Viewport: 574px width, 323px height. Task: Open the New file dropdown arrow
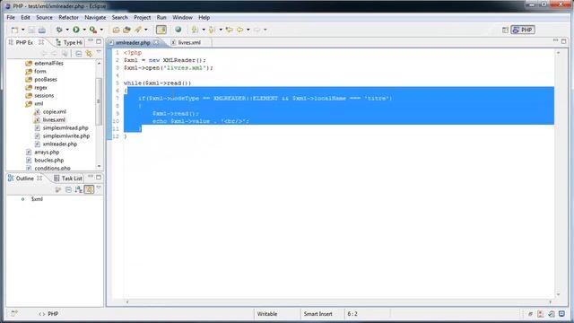tap(22, 30)
